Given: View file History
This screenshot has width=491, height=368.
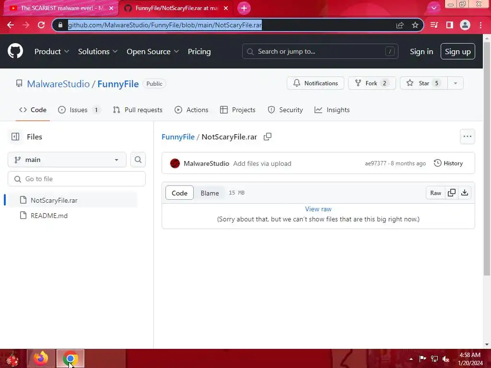Looking at the screenshot, I should click(x=448, y=163).
